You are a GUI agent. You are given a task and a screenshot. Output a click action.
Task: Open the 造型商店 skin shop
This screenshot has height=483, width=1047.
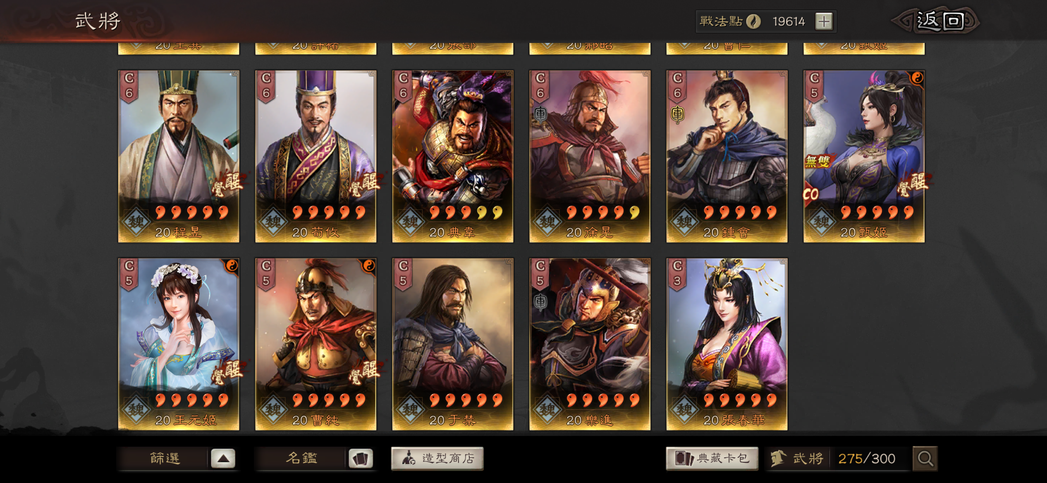pyautogui.click(x=437, y=458)
